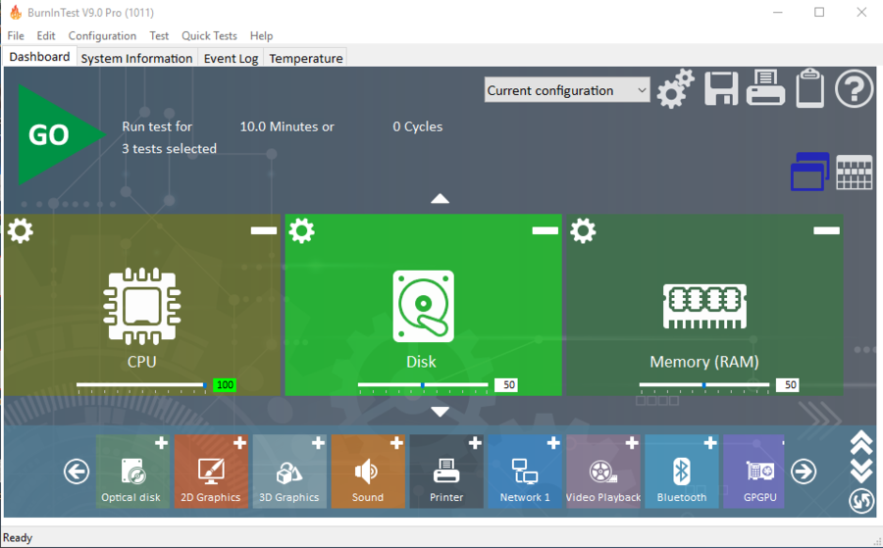The height and width of the screenshot is (548, 883).
Task: Remove CPU test with minus button
Action: pos(264,230)
